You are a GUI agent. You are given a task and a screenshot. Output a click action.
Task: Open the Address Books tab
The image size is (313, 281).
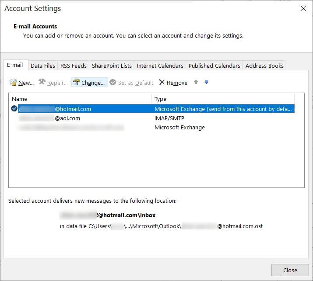[x=264, y=66]
